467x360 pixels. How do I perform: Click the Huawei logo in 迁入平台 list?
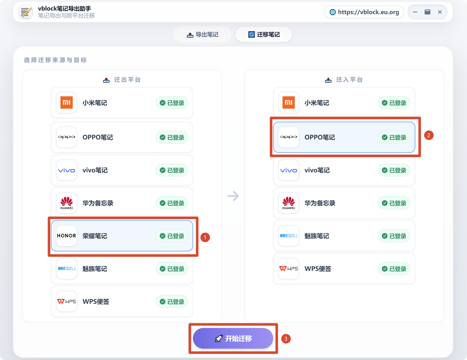tap(289, 203)
